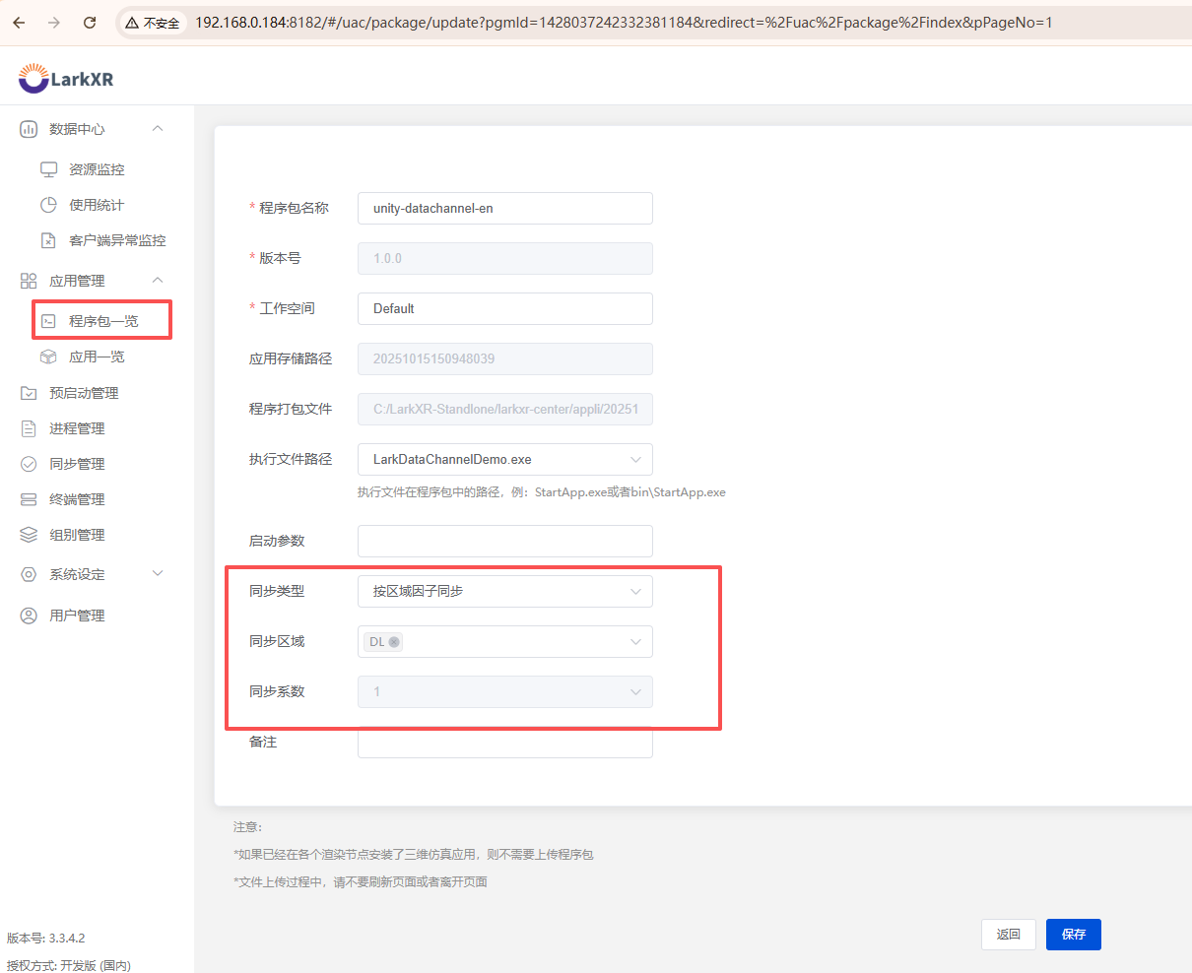Click the usage statistics (使用统计) pie icon
The width and height of the screenshot is (1192, 973).
coord(48,205)
